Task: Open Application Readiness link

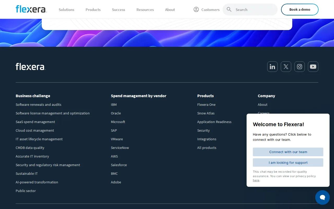Action: click(214, 122)
